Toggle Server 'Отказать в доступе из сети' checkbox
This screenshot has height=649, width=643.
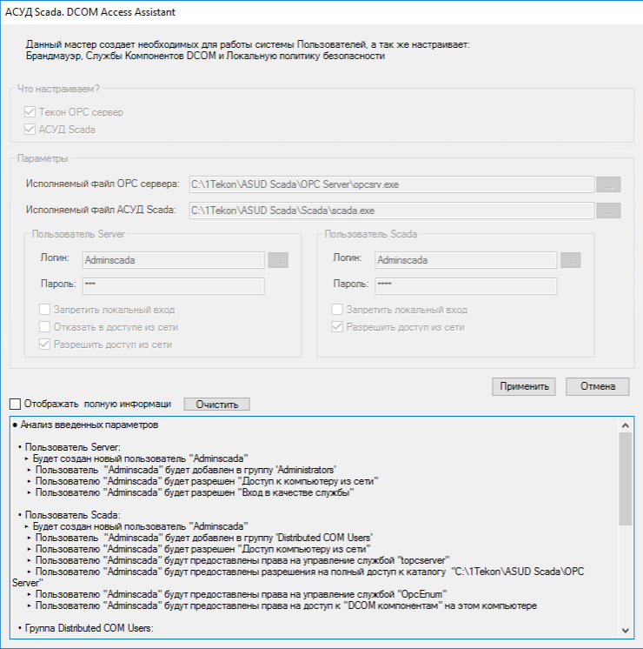(x=45, y=327)
